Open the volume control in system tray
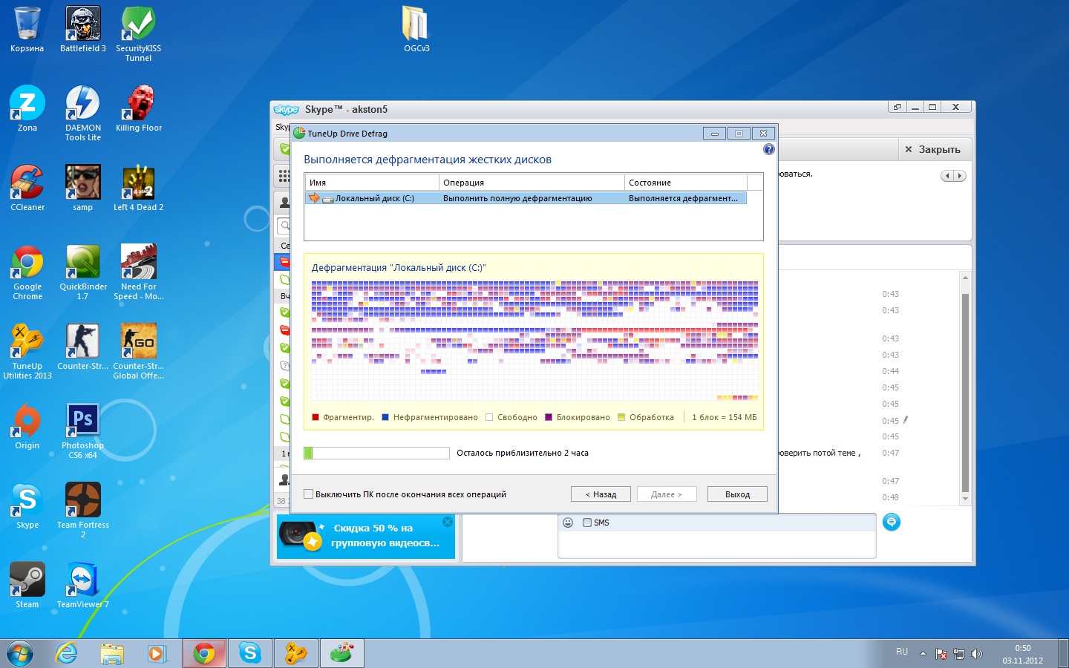Screen dimensions: 1069x668 [x=977, y=654]
